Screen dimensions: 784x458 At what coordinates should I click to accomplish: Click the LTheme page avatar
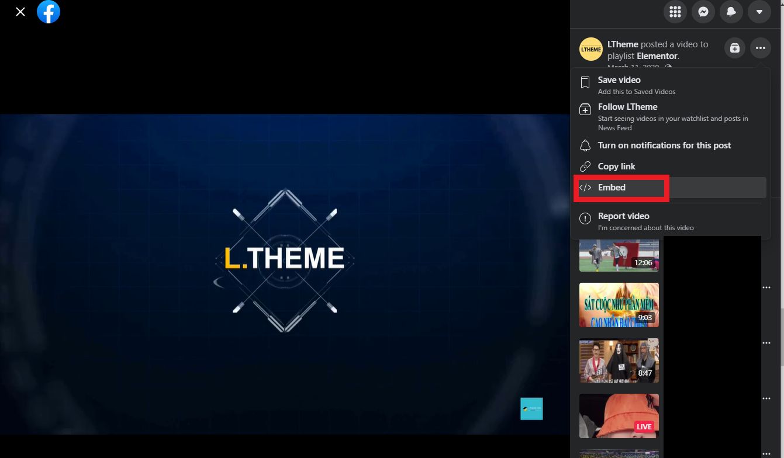coord(590,49)
